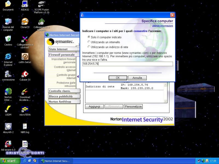Go to Impostazioni firewall personale
This screenshot has height=164, width=219.
pyautogui.click(x=64, y=61)
